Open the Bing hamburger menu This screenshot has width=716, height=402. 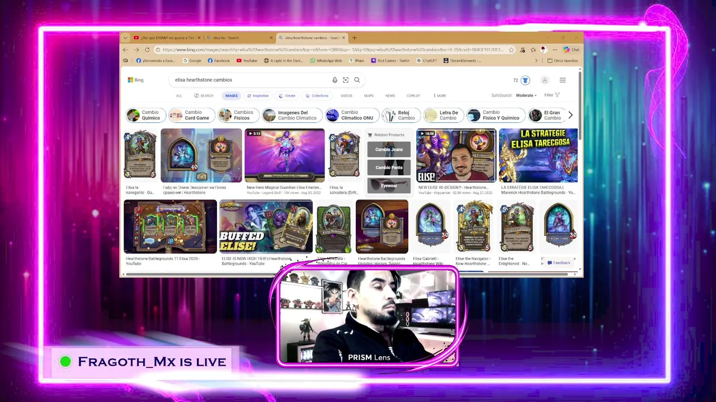(x=563, y=80)
